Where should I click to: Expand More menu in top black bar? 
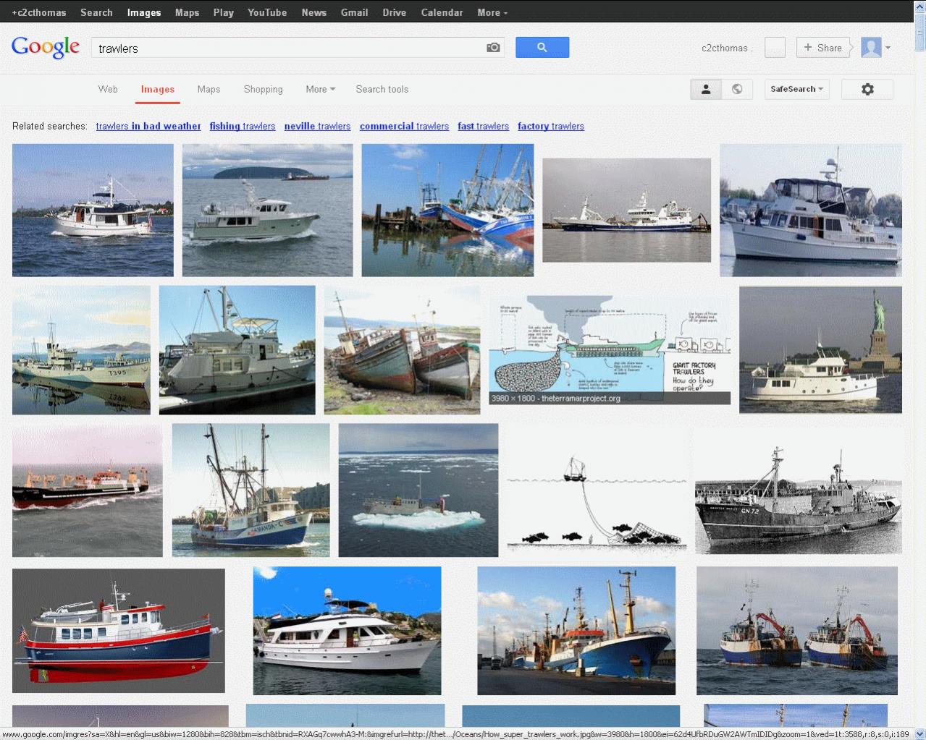(492, 12)
